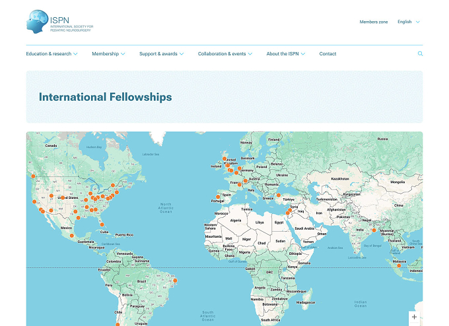Click the ISPN brain logo
The image size is (449, 326).
click(x=37, y=22)
